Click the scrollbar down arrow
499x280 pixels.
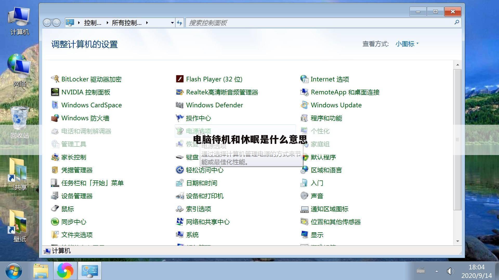[458, 241]
